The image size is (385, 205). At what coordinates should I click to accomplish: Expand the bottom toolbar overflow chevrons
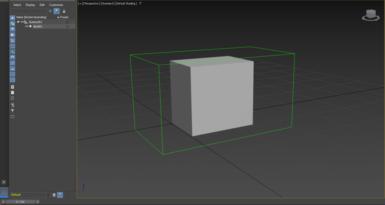[74, 193]
